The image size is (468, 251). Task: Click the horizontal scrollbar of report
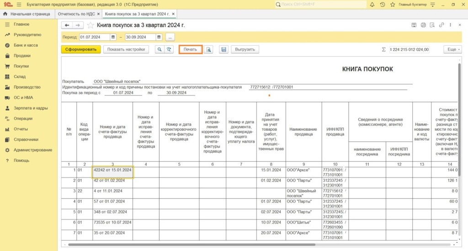pos(191,245)
